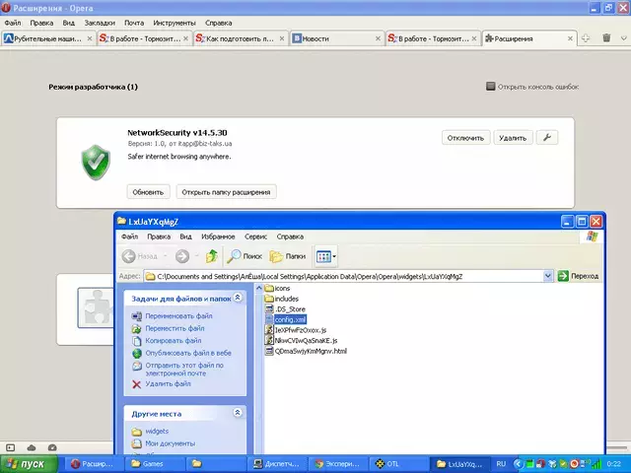
Task: Click Переименовать файл task link
Action: click(178, 315)
